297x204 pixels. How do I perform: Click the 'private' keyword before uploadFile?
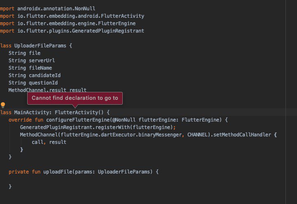pyautogui.click(x=19, y=172)
